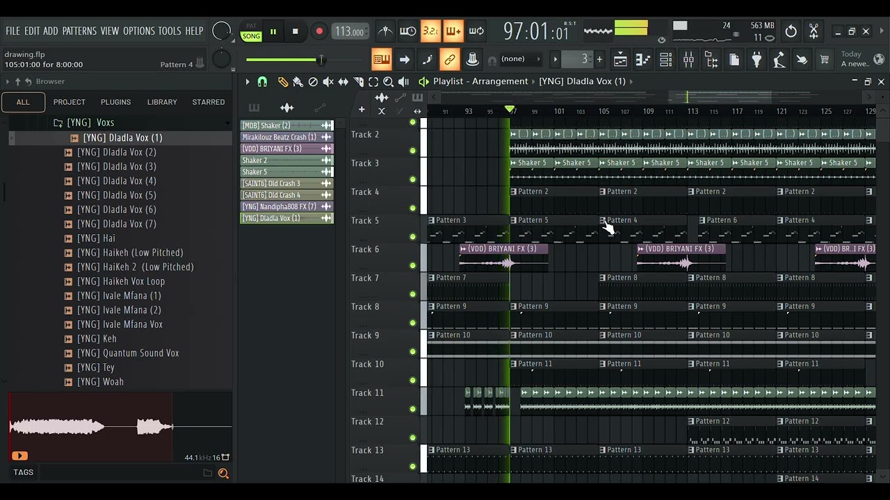Screen dimensions: 890x500
Task: Select the Delete tool in the playlist
Action: tap(313, 82)
